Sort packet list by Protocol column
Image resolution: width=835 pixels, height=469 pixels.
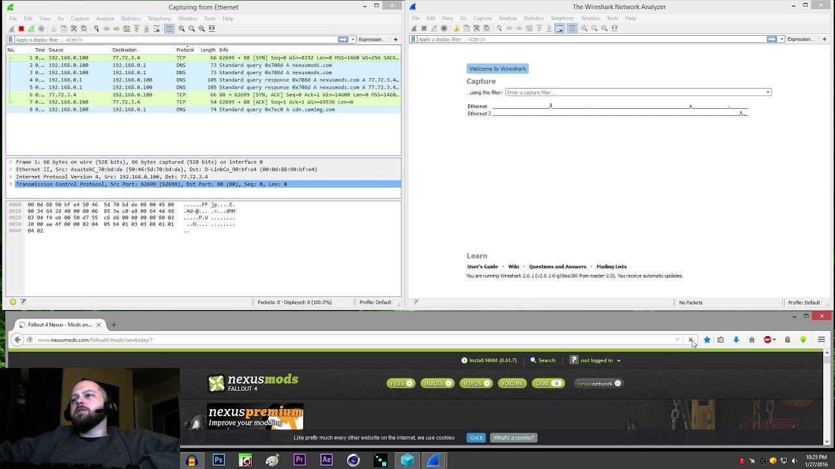tap(185, 50)
